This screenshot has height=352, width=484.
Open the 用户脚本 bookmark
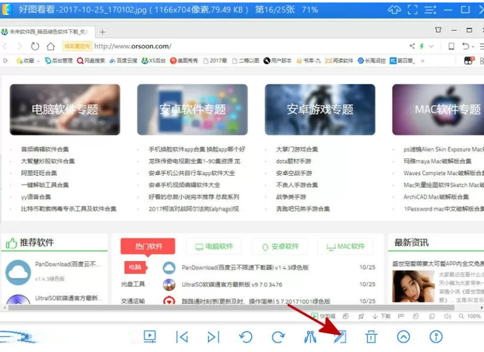277,61
